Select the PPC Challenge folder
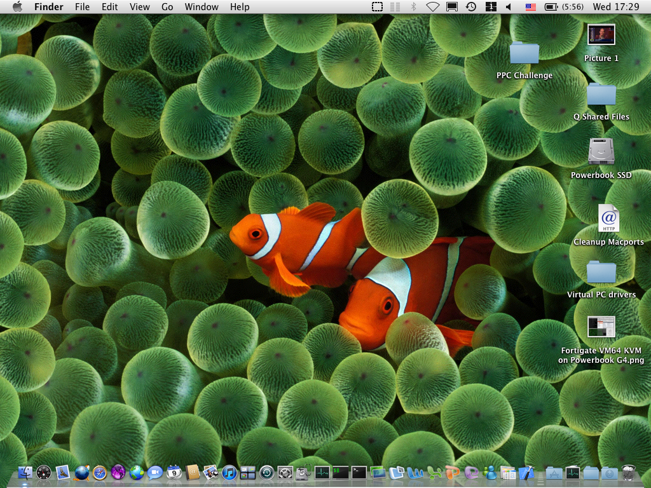The image size is (651, 488). pos(524,52)
